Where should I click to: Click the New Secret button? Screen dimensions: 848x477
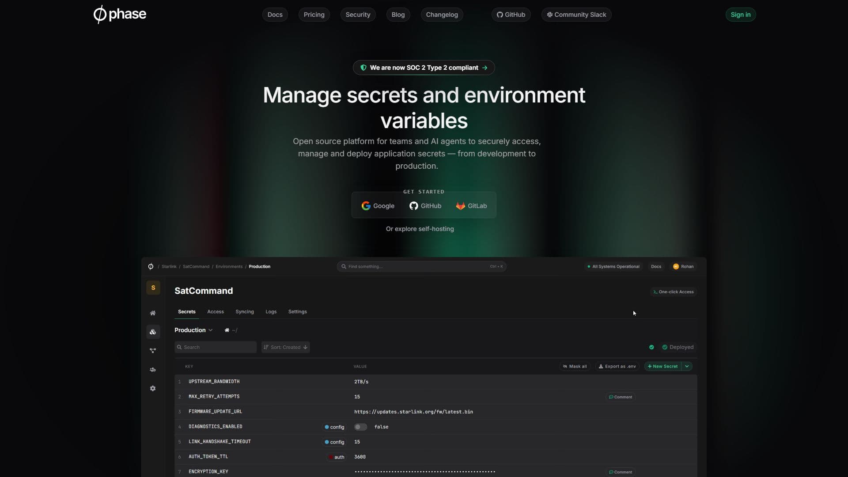[663, 366]
